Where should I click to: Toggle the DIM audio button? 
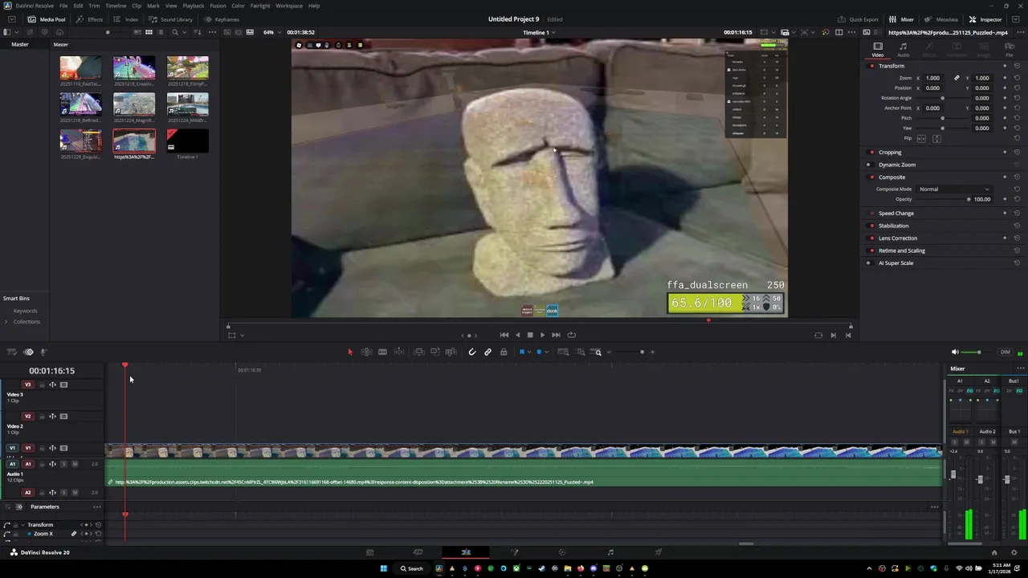point(1005,352)
